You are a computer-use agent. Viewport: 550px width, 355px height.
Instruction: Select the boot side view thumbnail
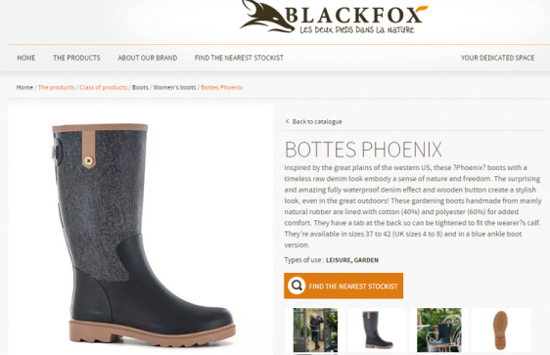coord(377,331)
